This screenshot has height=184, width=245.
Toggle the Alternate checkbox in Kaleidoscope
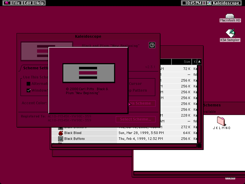point(28,84)
